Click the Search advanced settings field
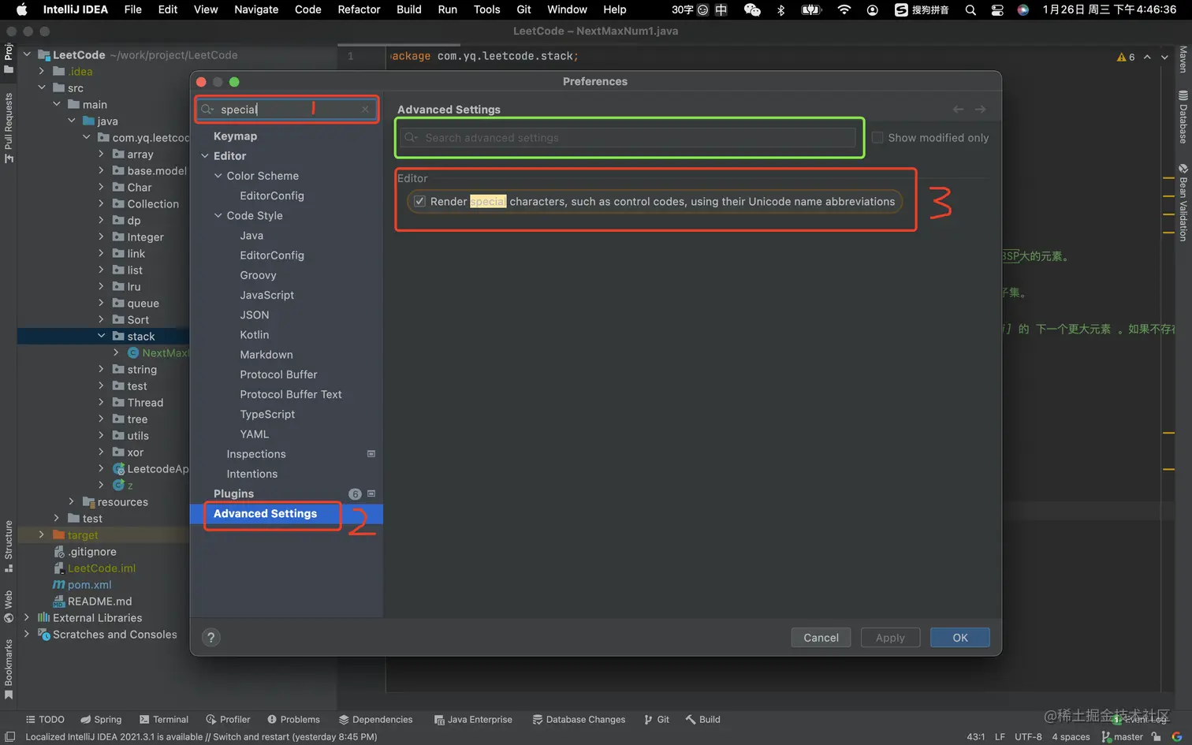 628,138
